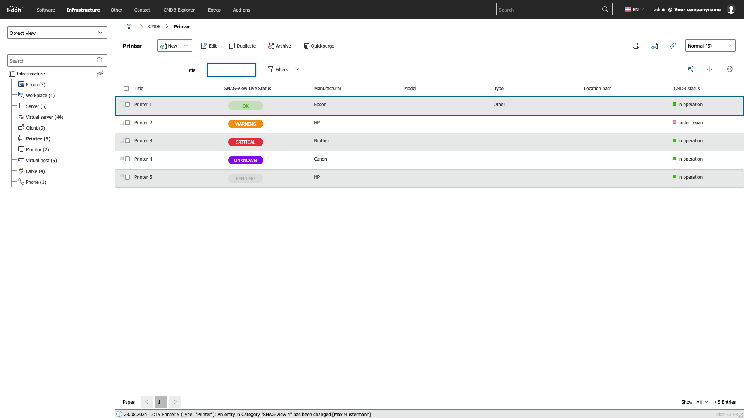Open the Object view dropdown
Screen dimensions: 744x418
tap(57, 33)
